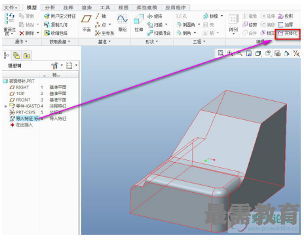Select the 孔 hole tool
Screen dimensions: 304x240
point(181,16)
